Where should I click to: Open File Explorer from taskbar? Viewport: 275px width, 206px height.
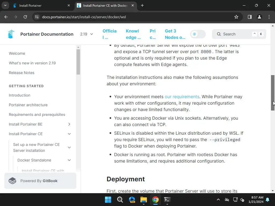click(x=144, y=200)
